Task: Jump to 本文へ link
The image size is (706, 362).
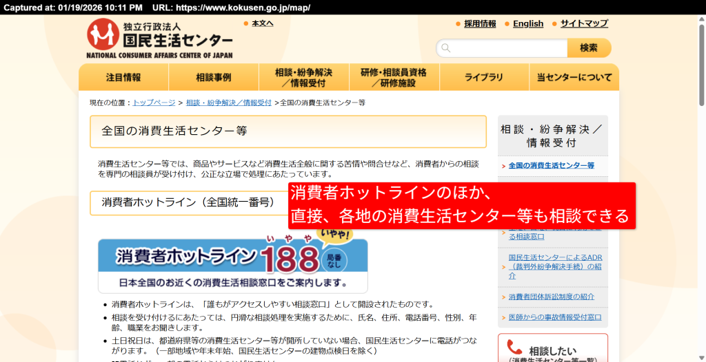Action: click(x=263, y=23)
